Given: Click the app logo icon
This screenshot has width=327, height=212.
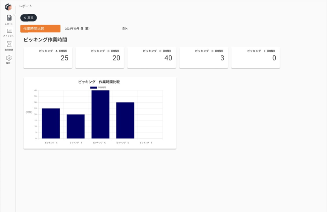Looking at the screenshot, I should 8,7.
